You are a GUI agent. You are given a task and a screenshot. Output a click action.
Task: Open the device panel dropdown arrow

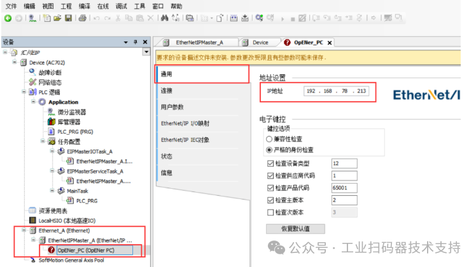pos(125,43)
